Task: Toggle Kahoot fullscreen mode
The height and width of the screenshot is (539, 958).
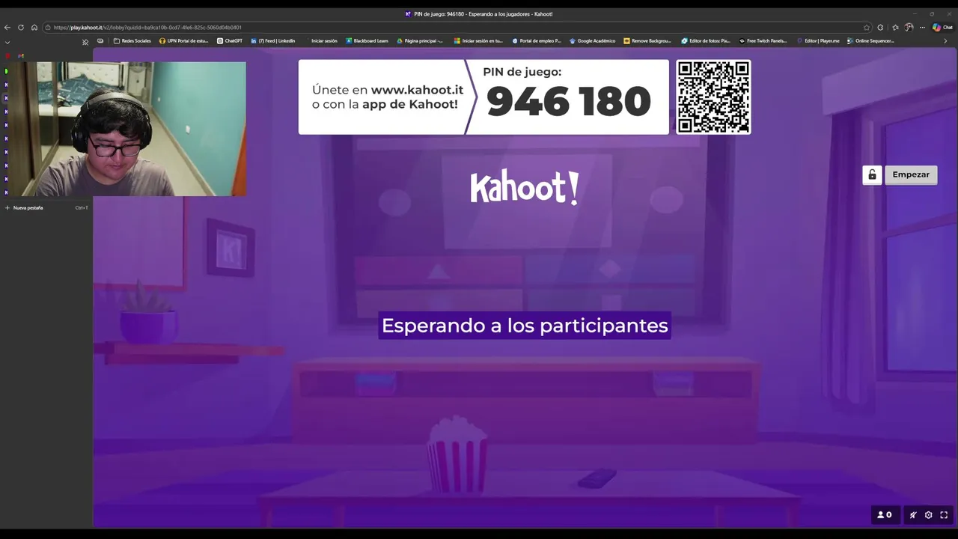Action: pyautogui.click(x=944, y=515)
